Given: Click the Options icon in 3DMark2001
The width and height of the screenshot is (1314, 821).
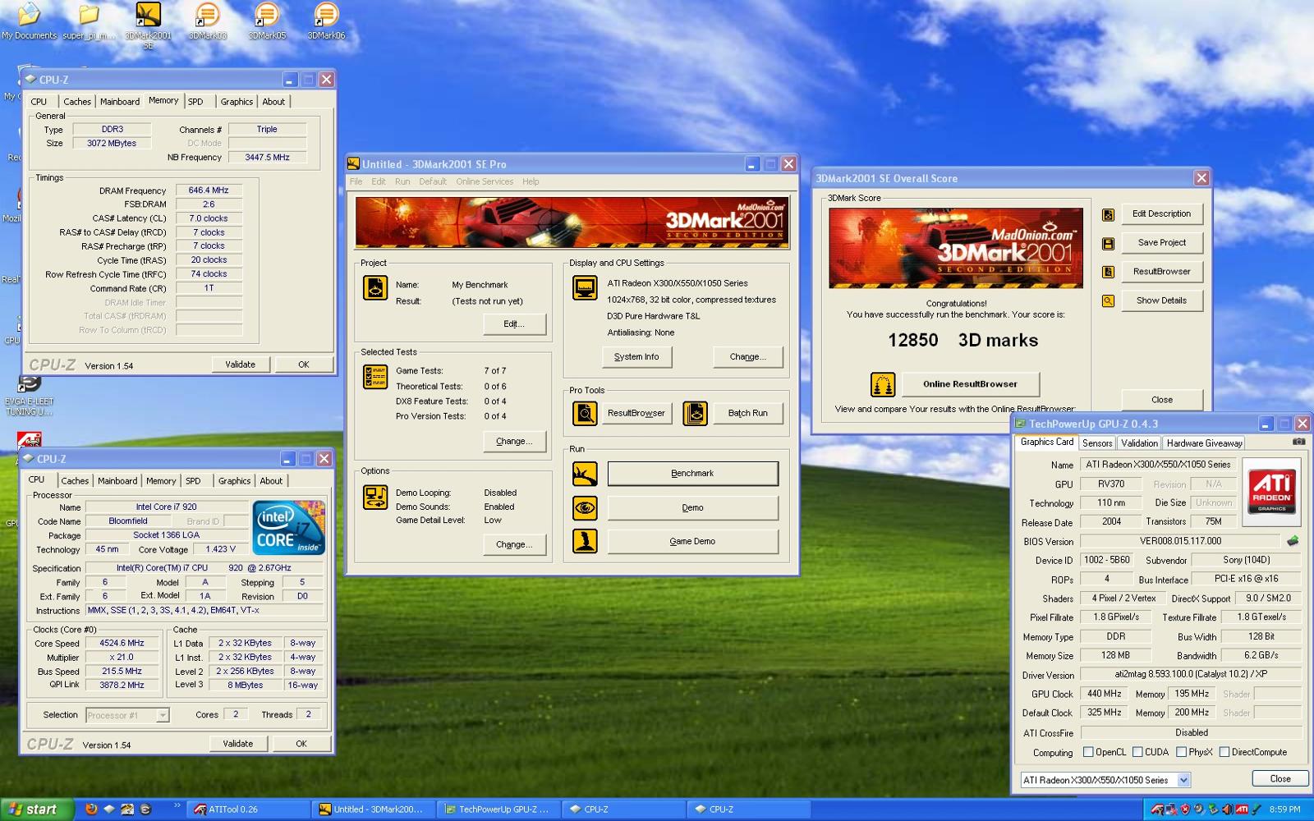Looking at the screenshot, I should (x=375, y=498).
